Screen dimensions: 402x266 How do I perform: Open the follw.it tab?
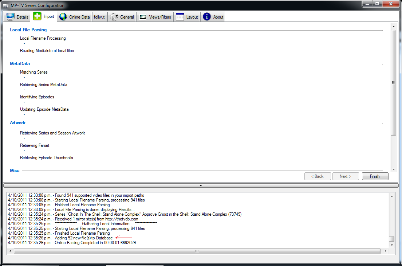coord(99,17)
